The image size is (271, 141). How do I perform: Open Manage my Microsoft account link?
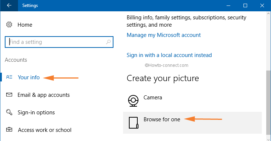tap(164, 35)
